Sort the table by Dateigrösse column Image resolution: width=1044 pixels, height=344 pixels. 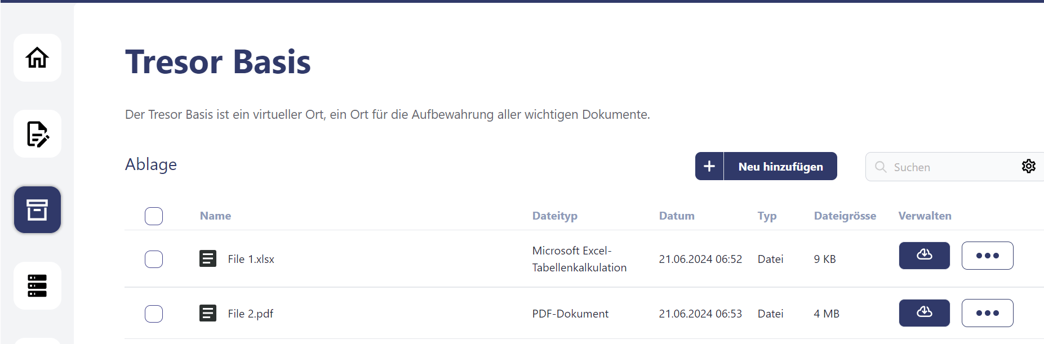tap(845, 216)
